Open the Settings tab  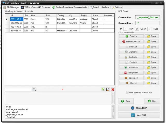click(x=117, y=7)
